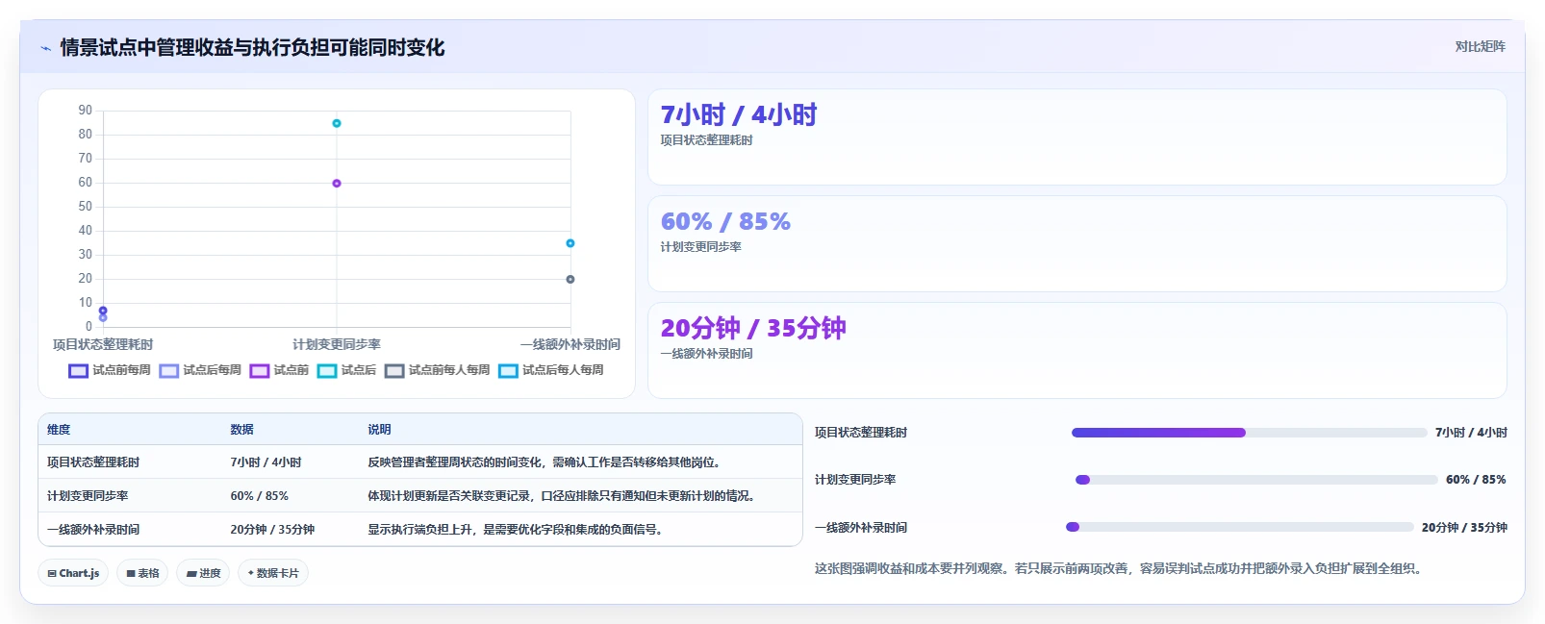Click the small icon before the panel title

click(45, 48)
